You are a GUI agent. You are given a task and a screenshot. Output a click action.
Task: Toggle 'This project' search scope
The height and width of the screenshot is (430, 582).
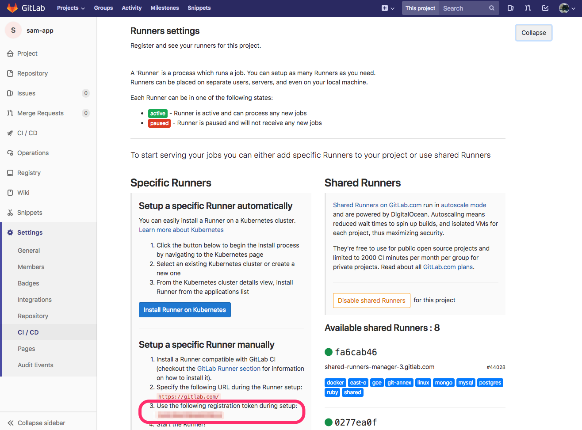click(x=420, y=8)
